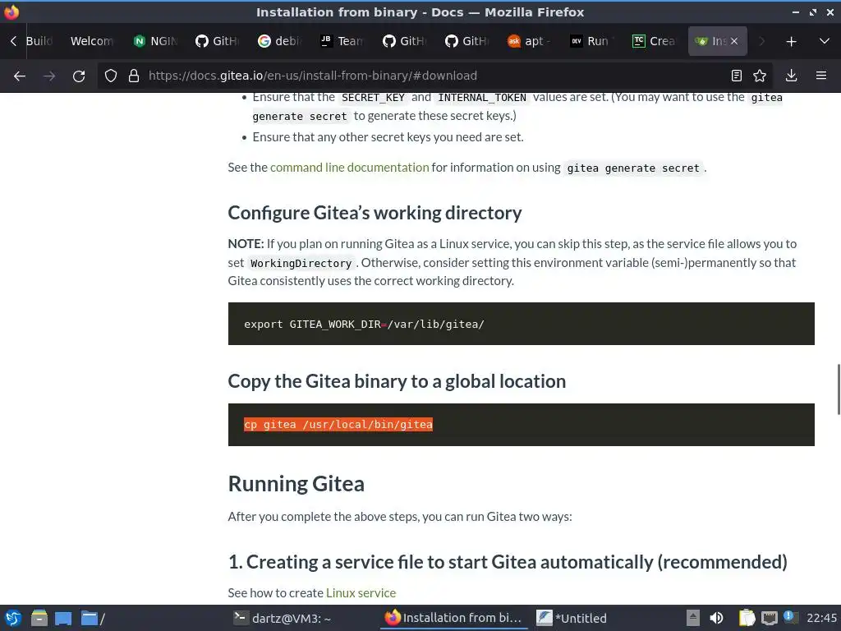
Task: Open the file manager taskbar icon
Action: click(x=39, y=618)
